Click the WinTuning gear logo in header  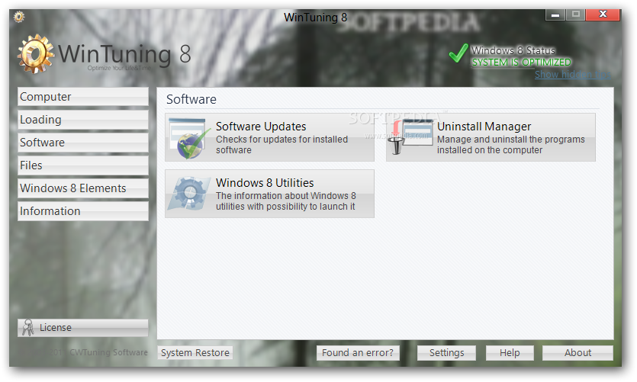tap(35, 53)
